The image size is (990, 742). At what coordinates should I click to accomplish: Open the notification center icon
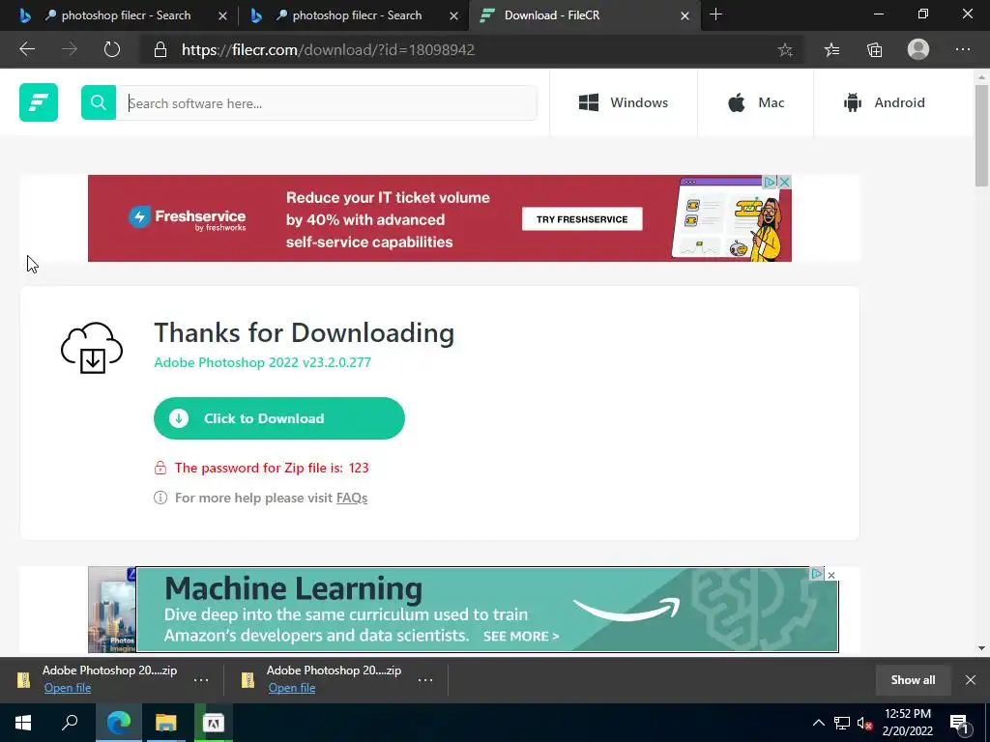point(959,723)
